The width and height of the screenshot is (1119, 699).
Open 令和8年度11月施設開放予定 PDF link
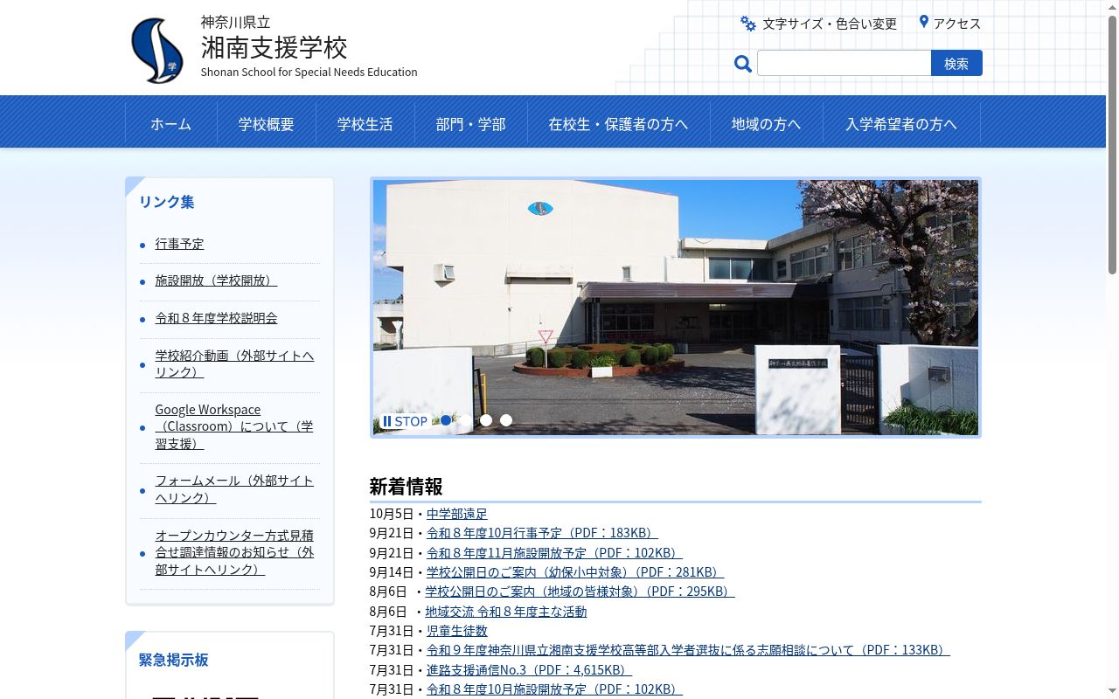point(554,553)
